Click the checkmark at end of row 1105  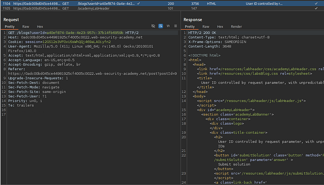point(316,8)
